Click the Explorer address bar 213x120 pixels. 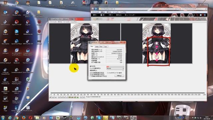137,9
